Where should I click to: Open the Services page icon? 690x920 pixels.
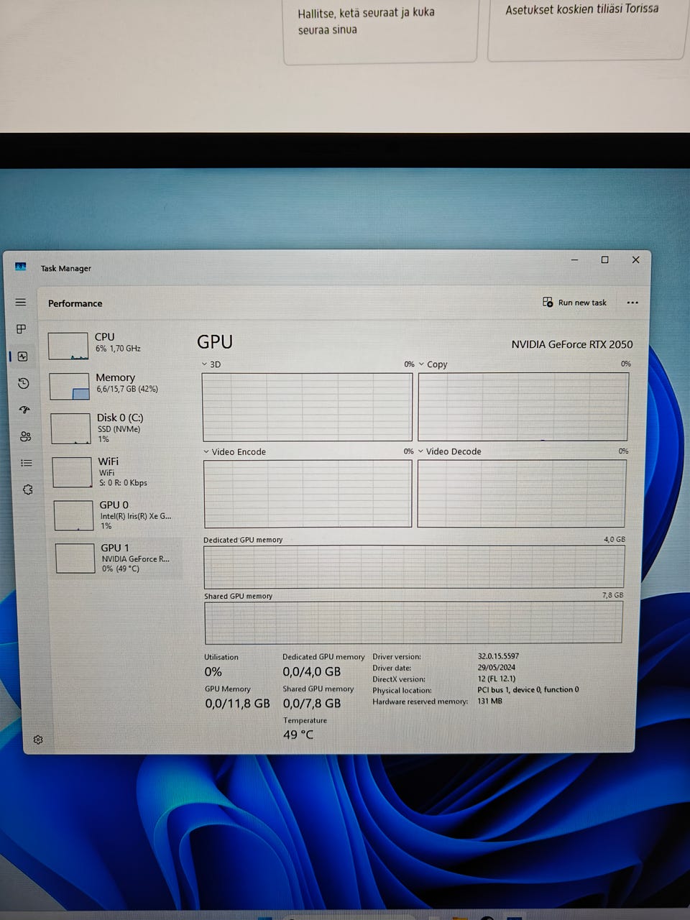click(x=28, y=489)
